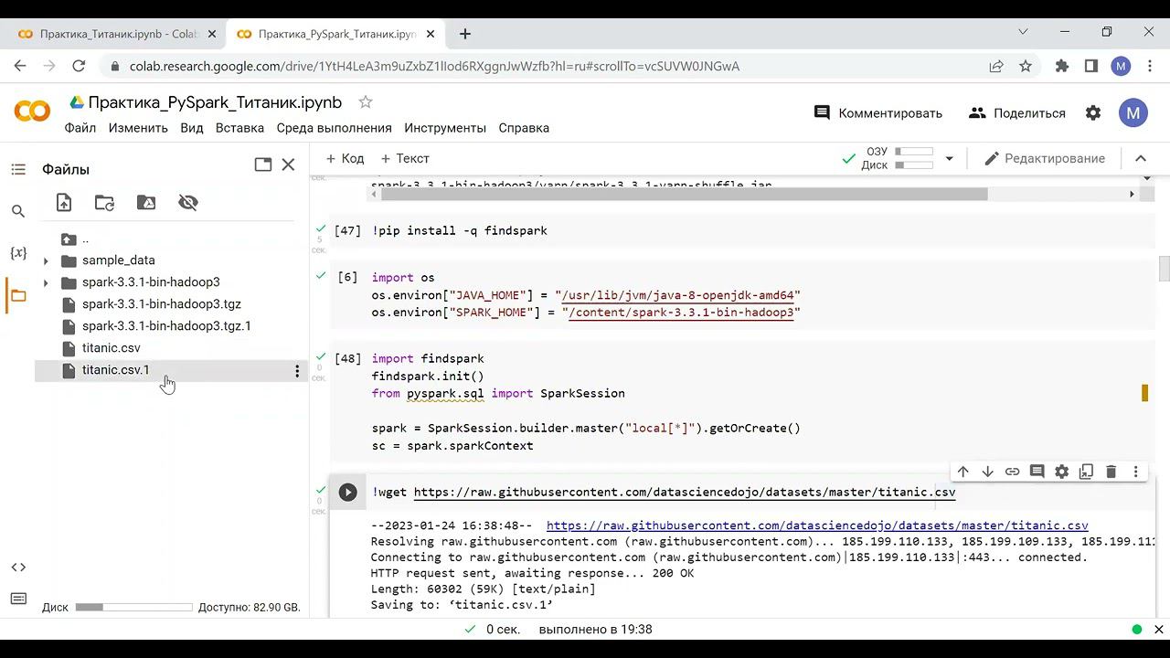Open the Вставка menu
1170x658 pixels.
pyautogui.click(x=239, y=128)
